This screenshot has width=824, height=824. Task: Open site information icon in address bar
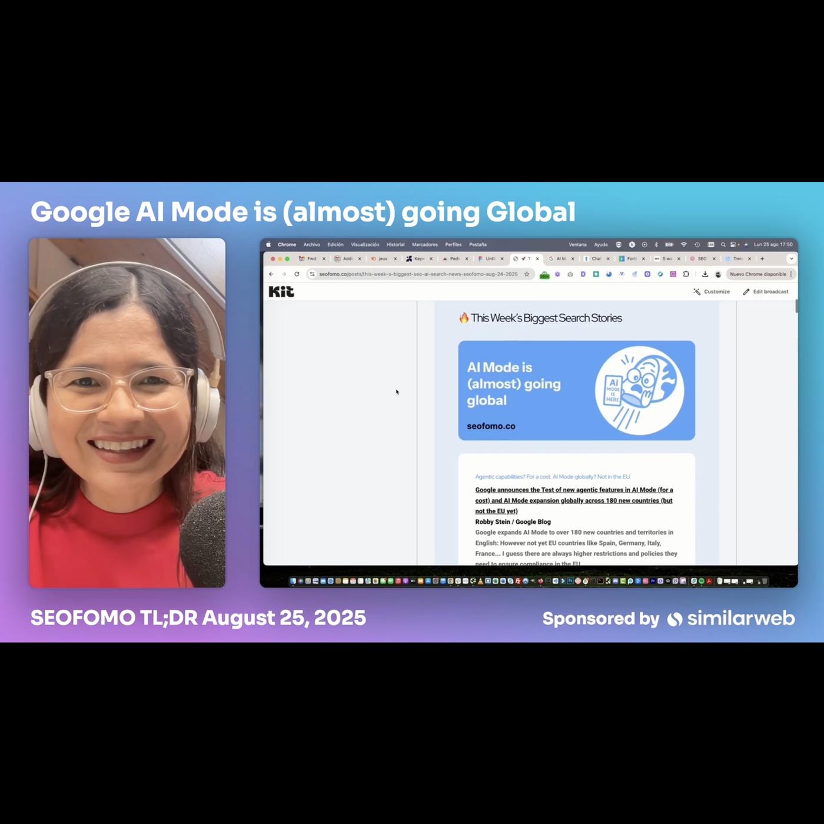point(312,274)
